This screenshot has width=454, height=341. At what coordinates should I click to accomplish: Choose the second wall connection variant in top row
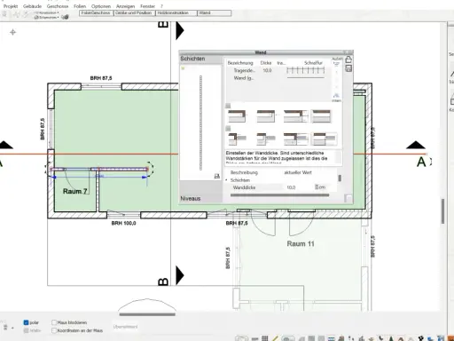266,116
